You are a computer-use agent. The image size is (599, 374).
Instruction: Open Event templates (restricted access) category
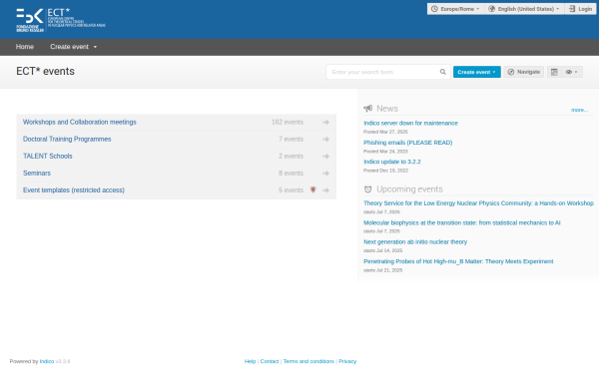(74, 190)
